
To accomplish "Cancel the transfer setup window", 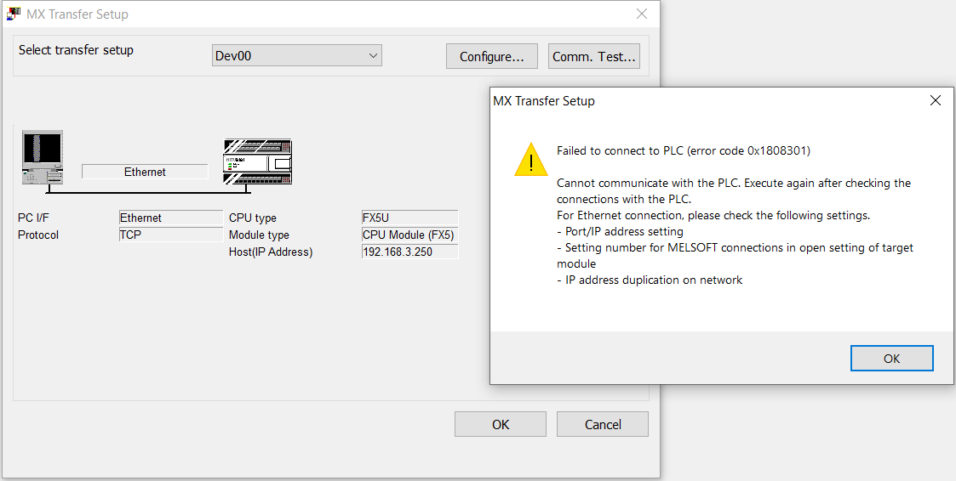I will click(603, 424).
